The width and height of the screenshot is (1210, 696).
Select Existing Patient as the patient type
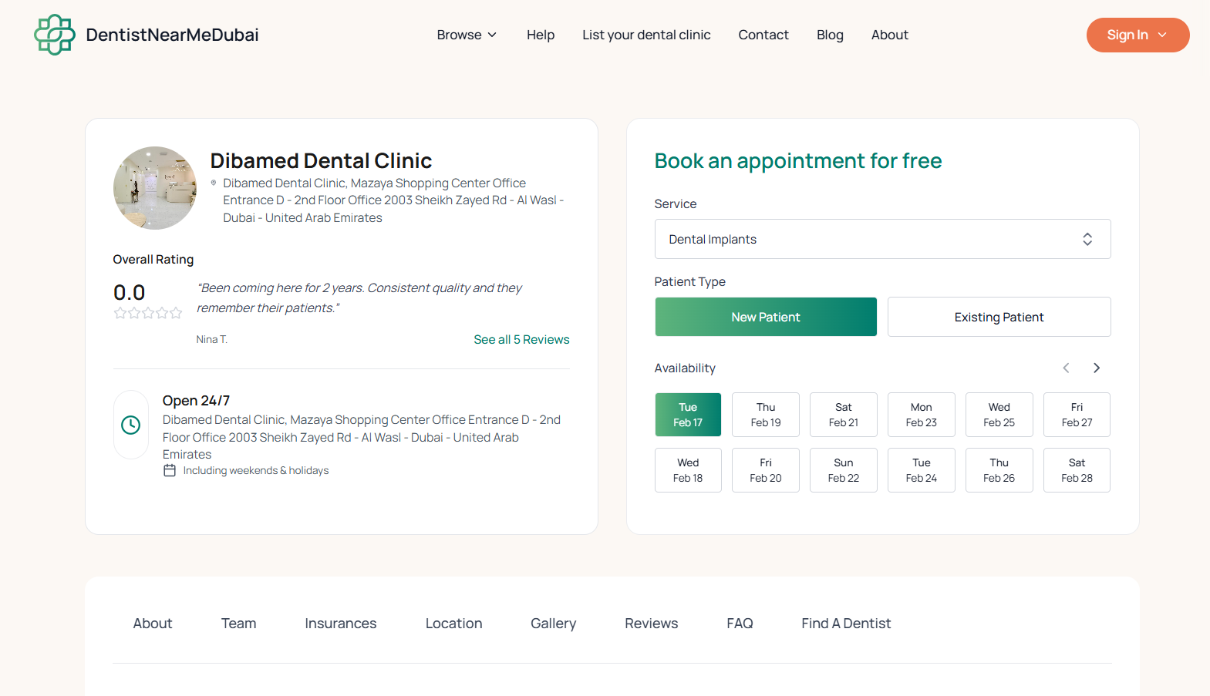999,317
